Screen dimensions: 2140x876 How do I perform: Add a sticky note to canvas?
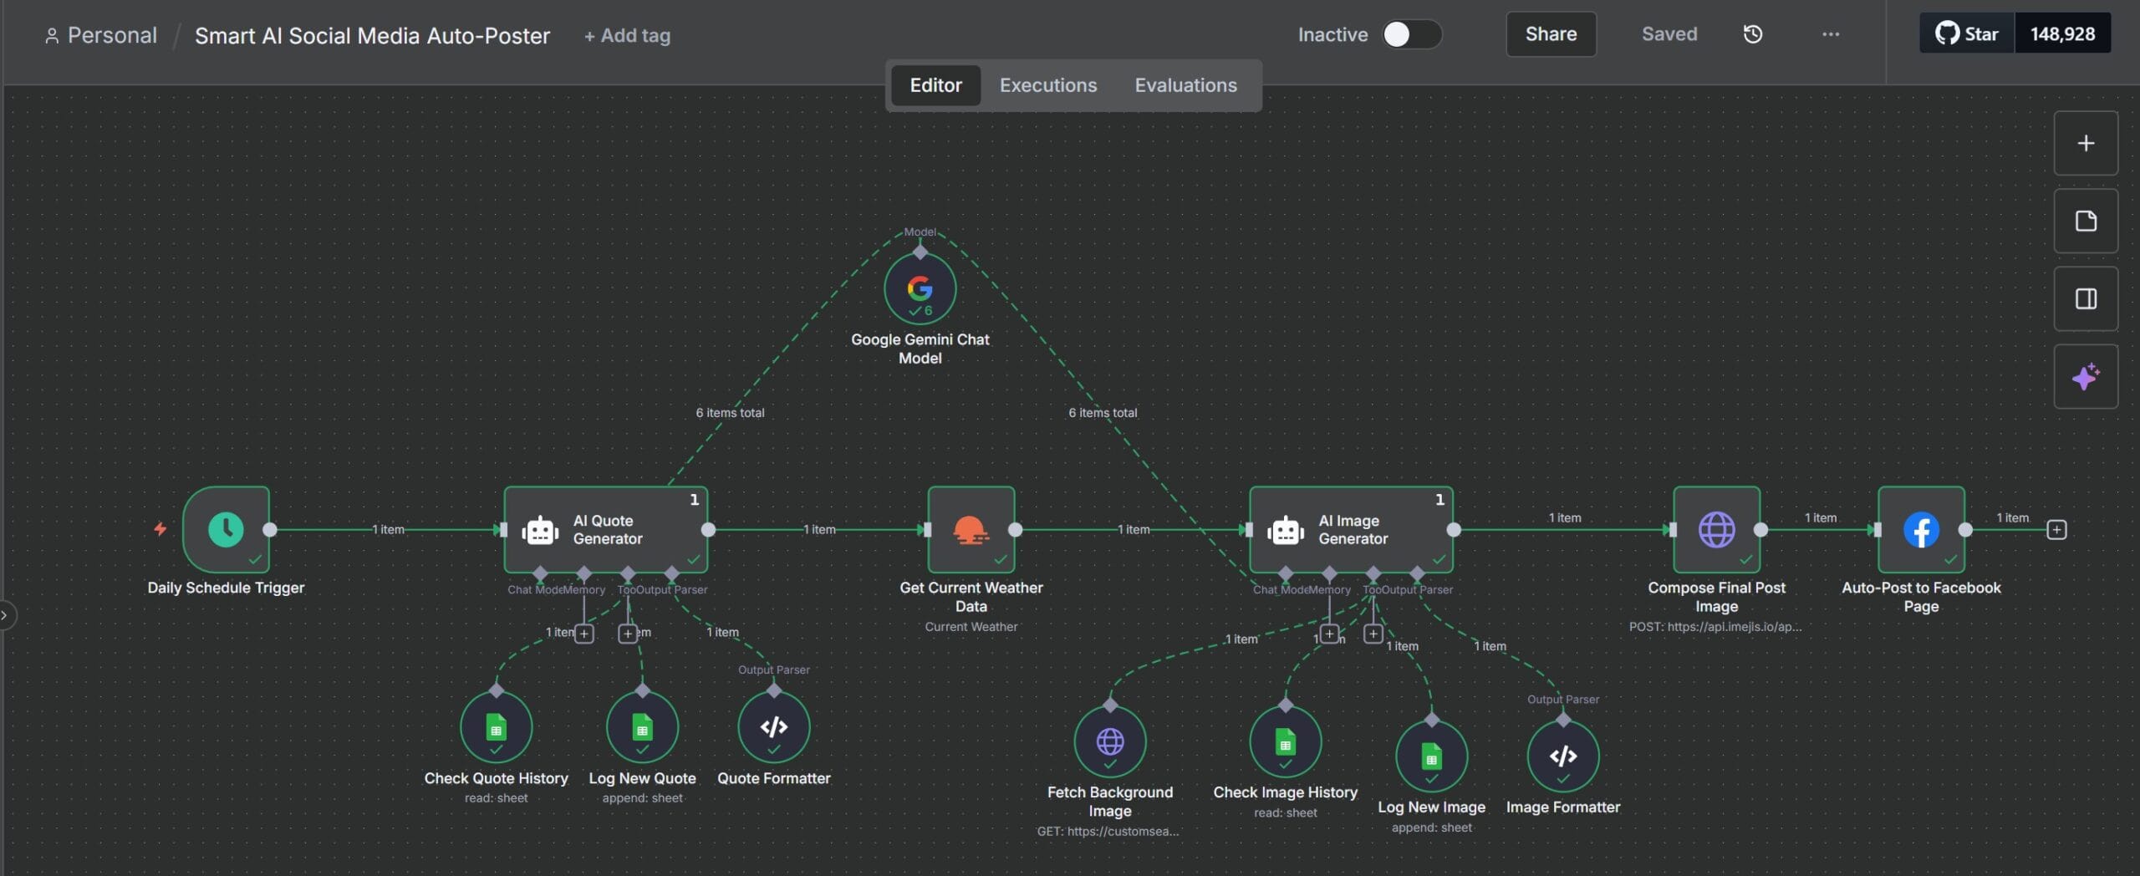tap(2085, 222)
